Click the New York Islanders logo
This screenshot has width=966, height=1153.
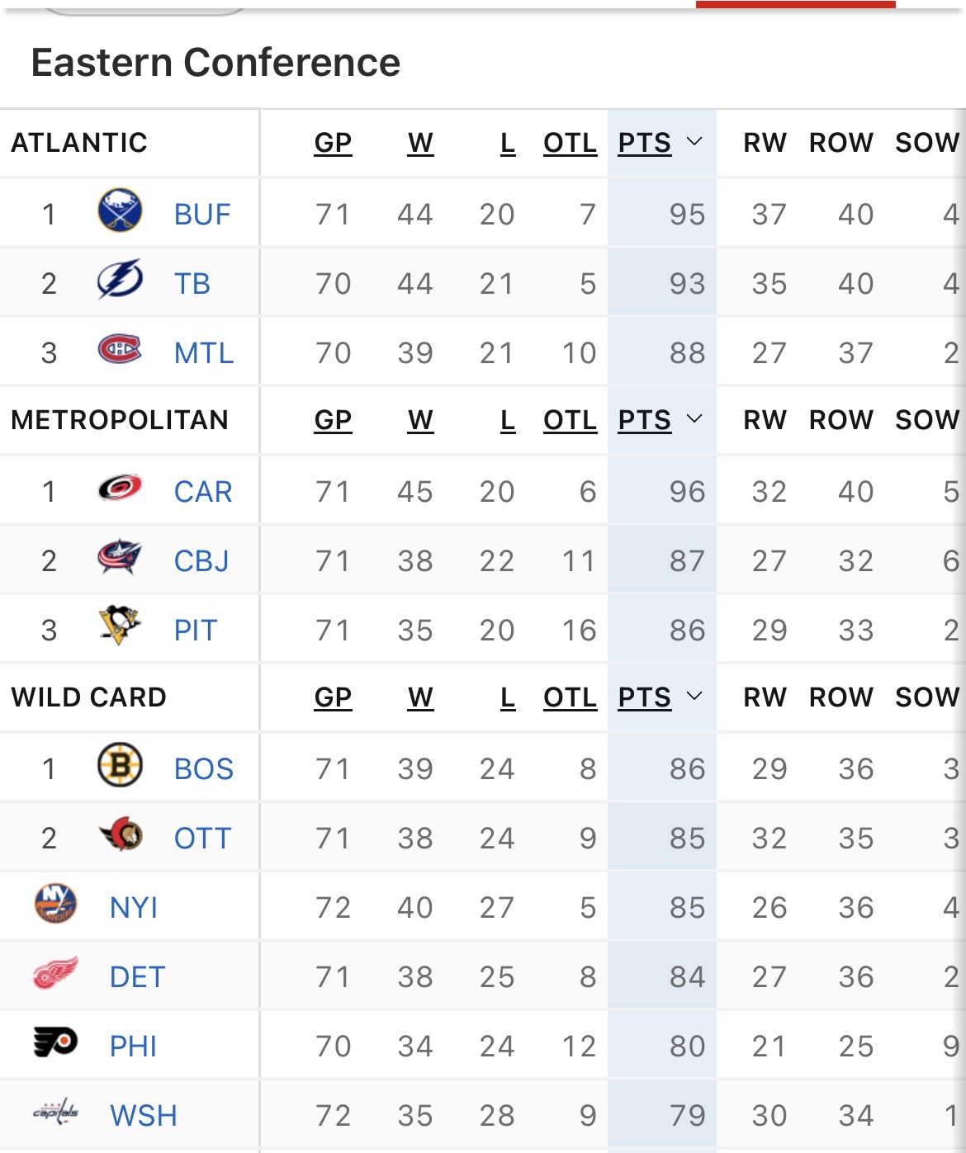pyautogui.click(x=56, y=905)
